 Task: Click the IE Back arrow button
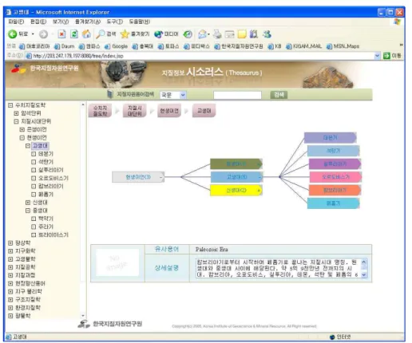coord(12,34)
